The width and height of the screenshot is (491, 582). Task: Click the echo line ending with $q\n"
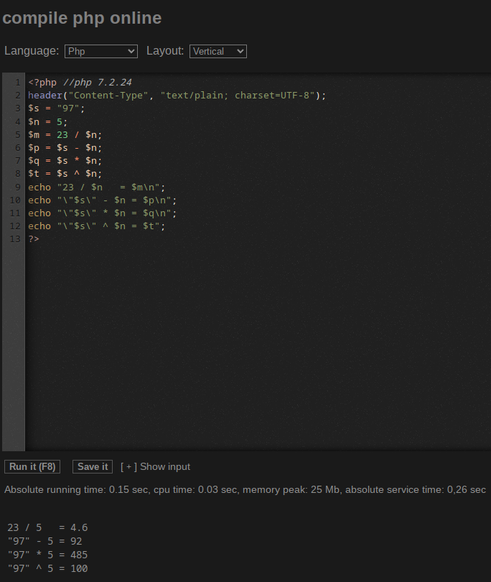[x=103, y=213]
